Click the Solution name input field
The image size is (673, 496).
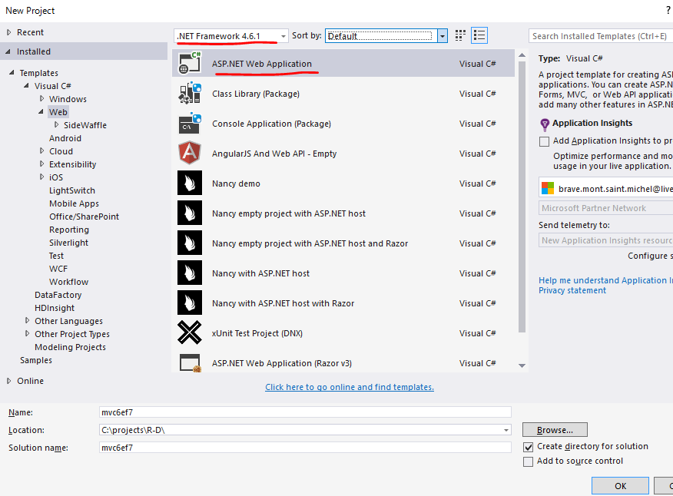(305, 448)
